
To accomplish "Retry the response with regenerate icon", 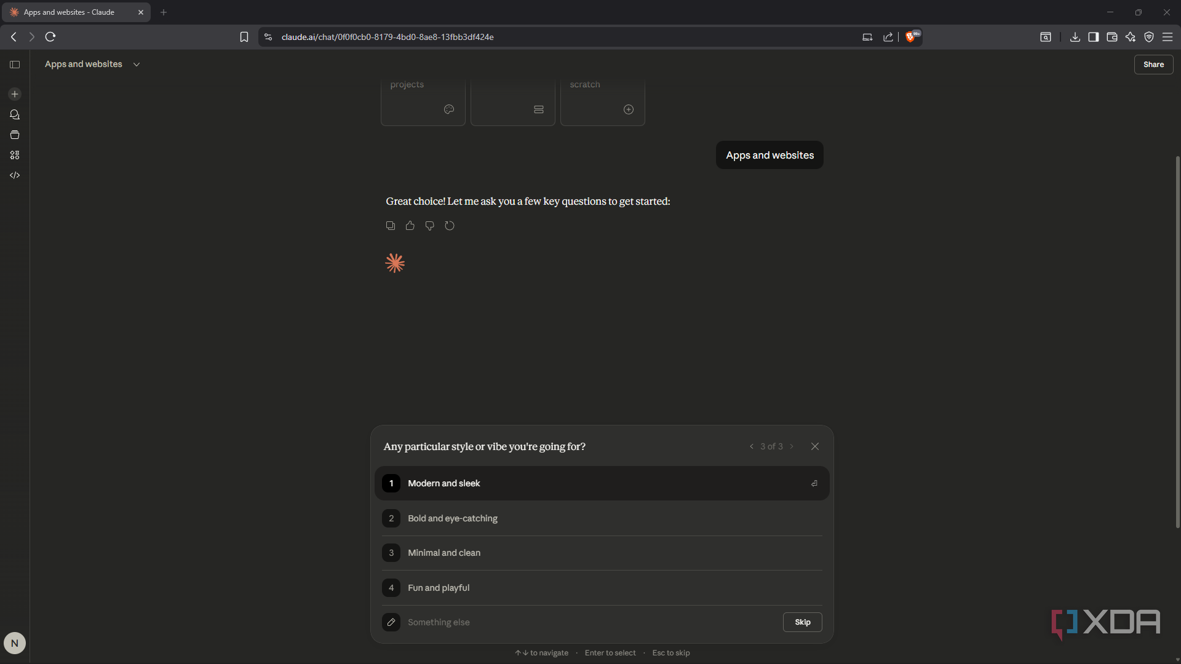I will coord(450,226).
